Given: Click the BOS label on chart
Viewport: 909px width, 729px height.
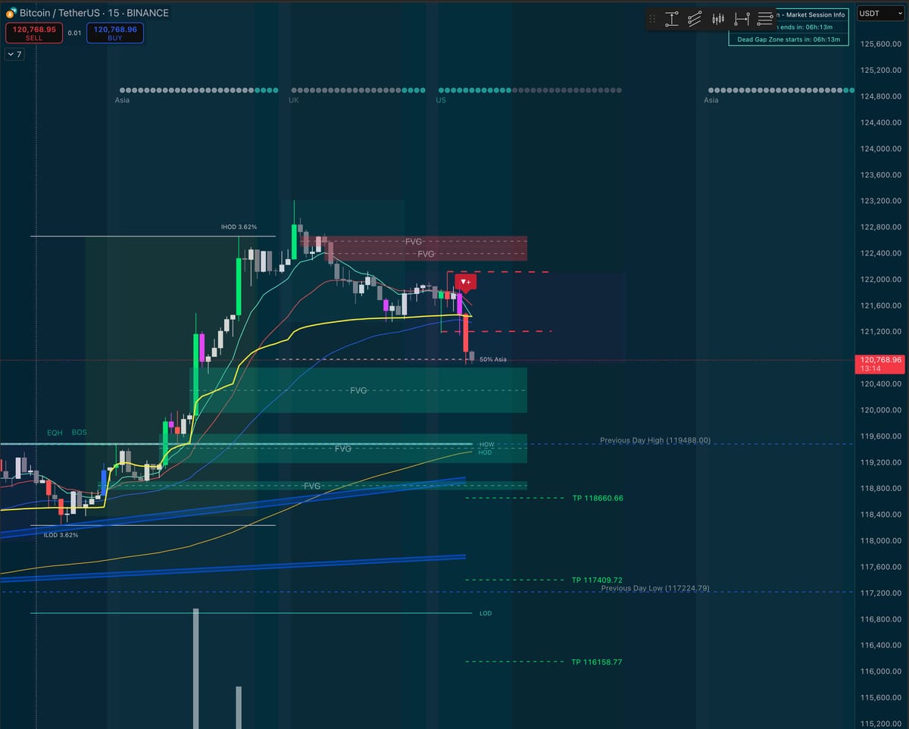Looking at the screenshot, I should click(79, 432).
